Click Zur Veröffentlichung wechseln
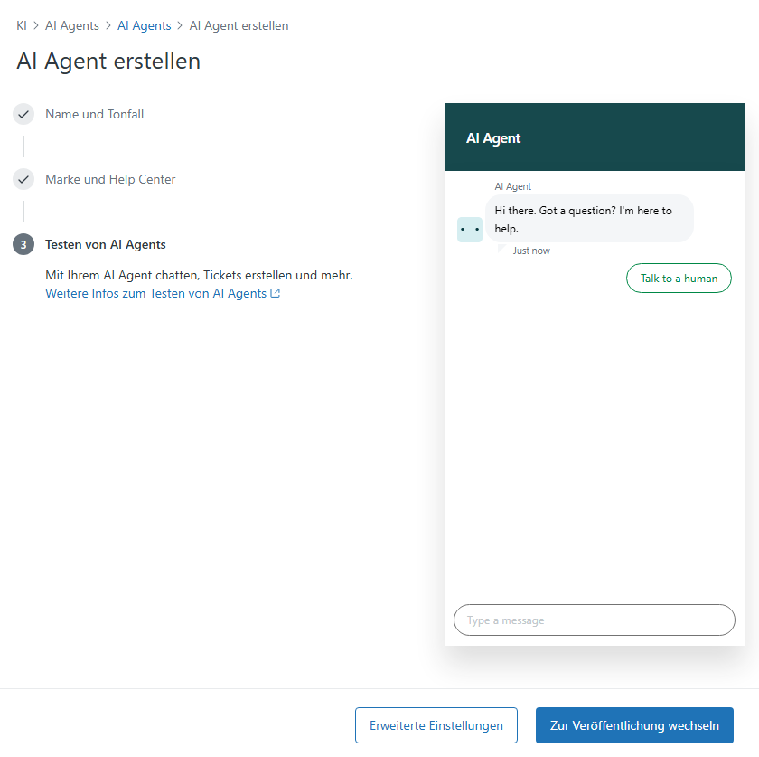The image size is (759, 757). coord(634,725)
